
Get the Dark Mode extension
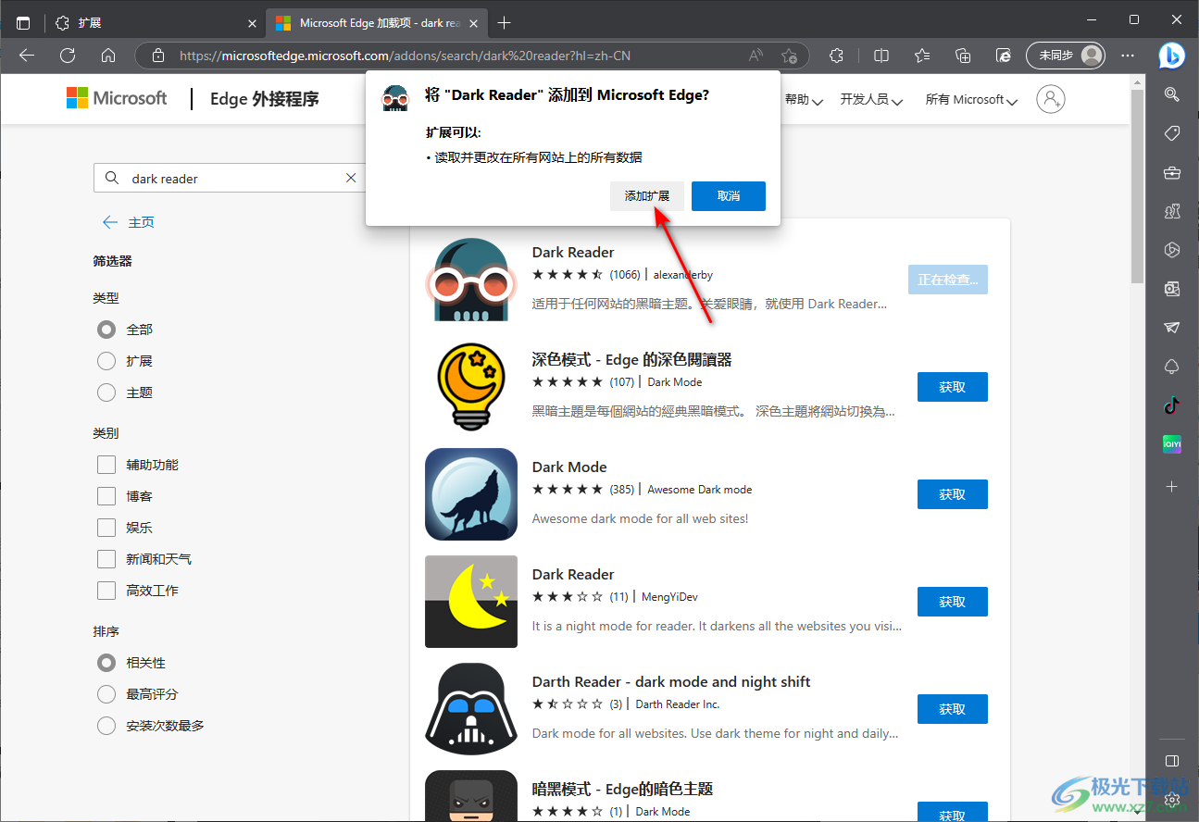[953, 494]
